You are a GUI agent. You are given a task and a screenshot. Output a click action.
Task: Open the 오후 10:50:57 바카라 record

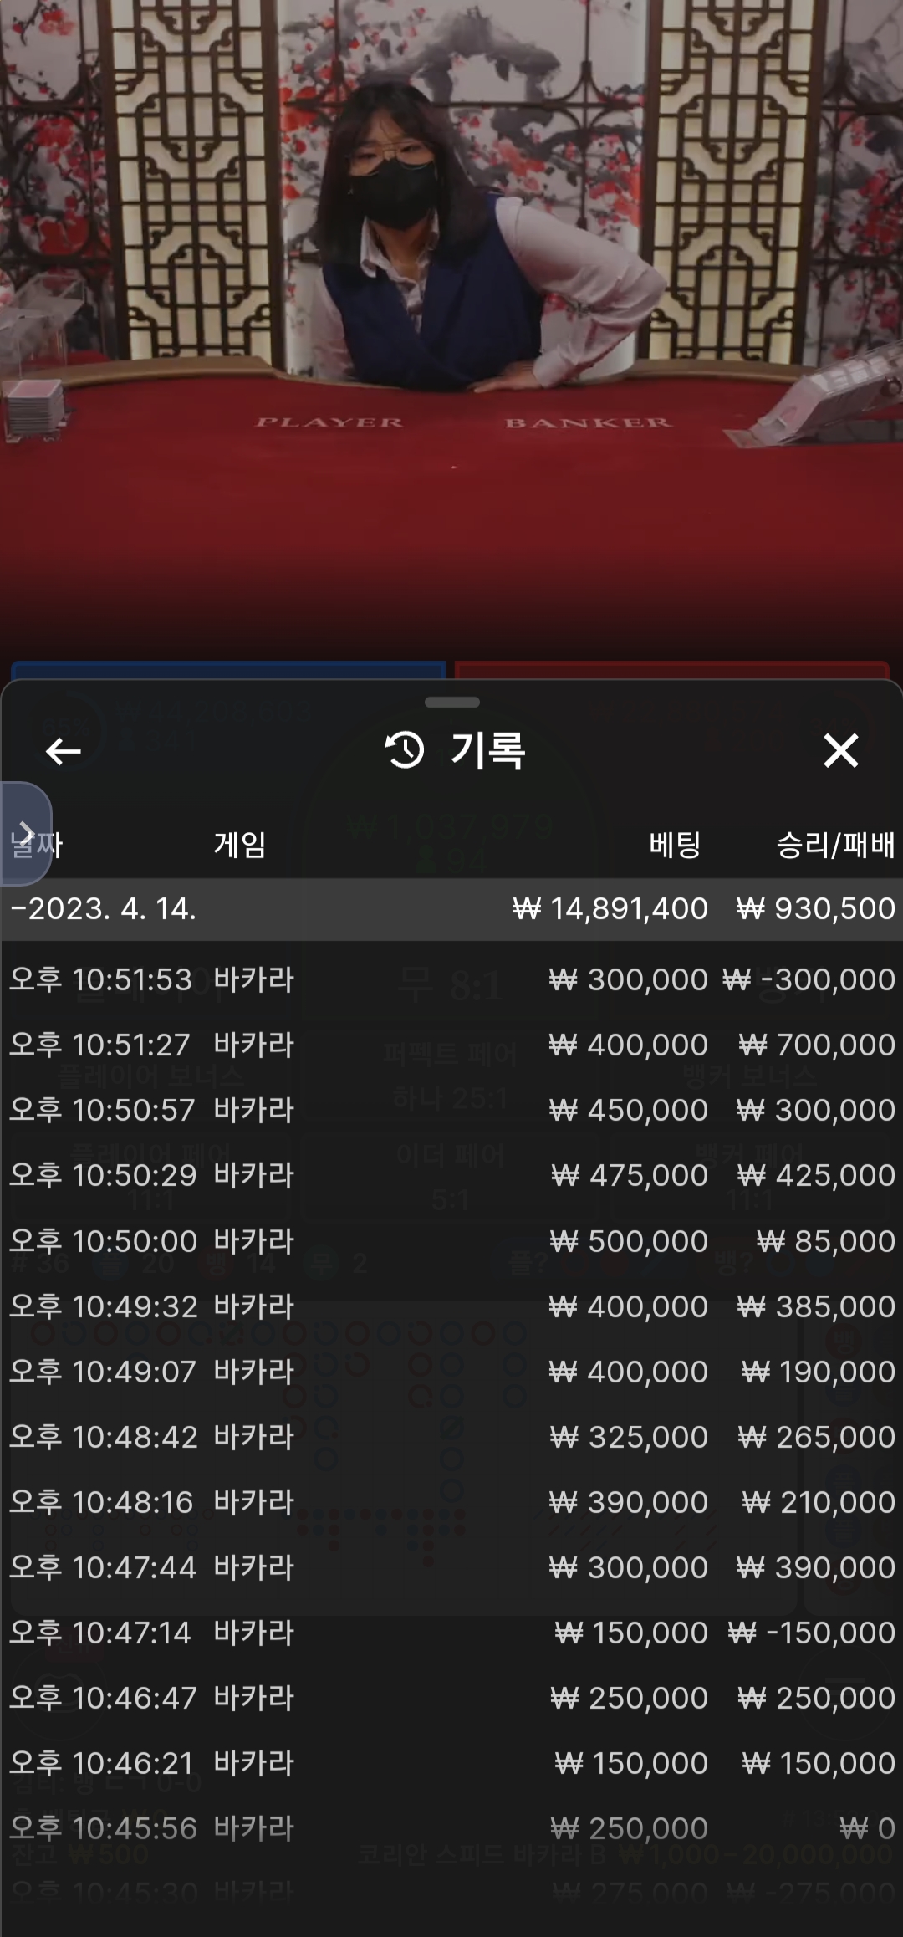(x=451, y=1110)
